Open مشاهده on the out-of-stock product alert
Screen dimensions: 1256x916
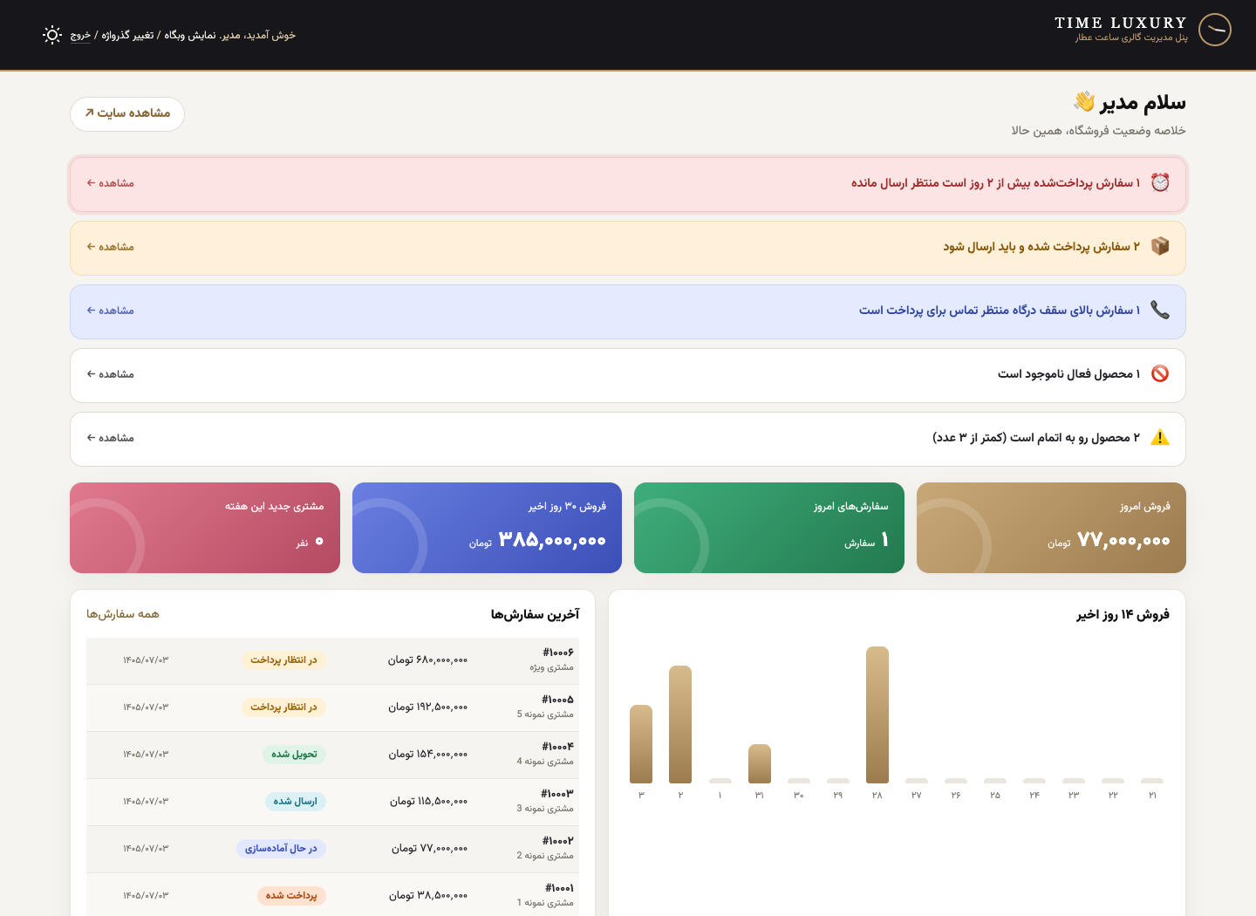point(110,374)
